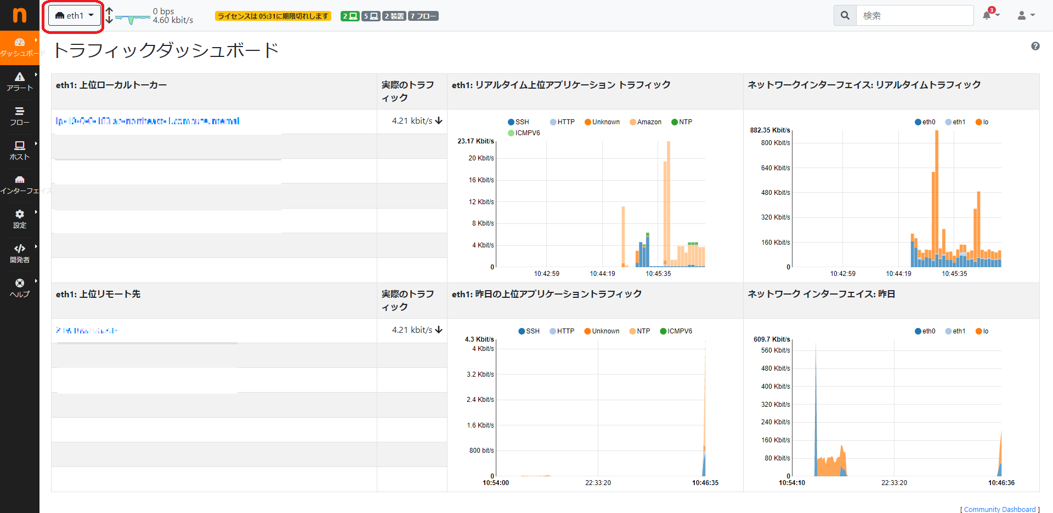Open the Interface sidebar icon
The image size is (1053, 513).
[x=20, y=180]
